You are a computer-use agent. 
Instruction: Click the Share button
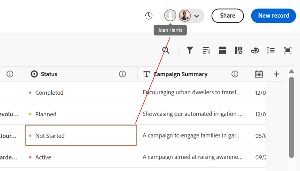[228, 16]
